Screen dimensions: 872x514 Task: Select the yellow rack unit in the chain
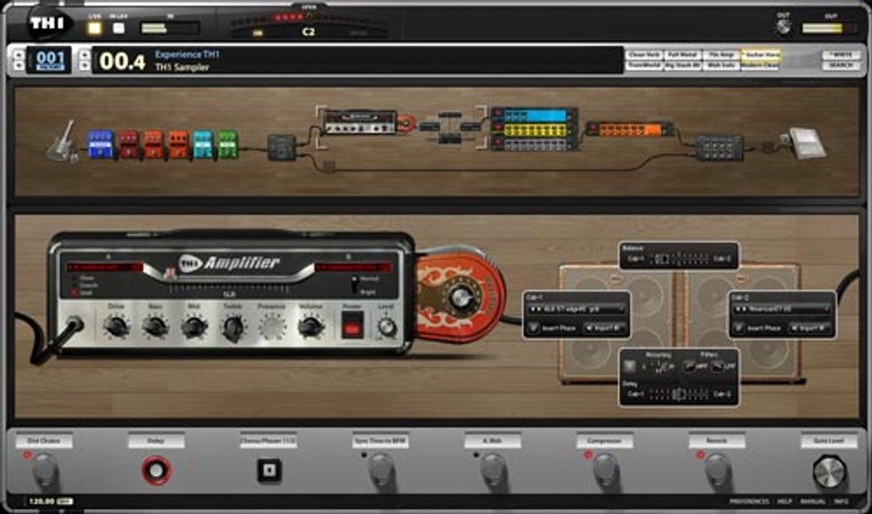click(535, 130)
